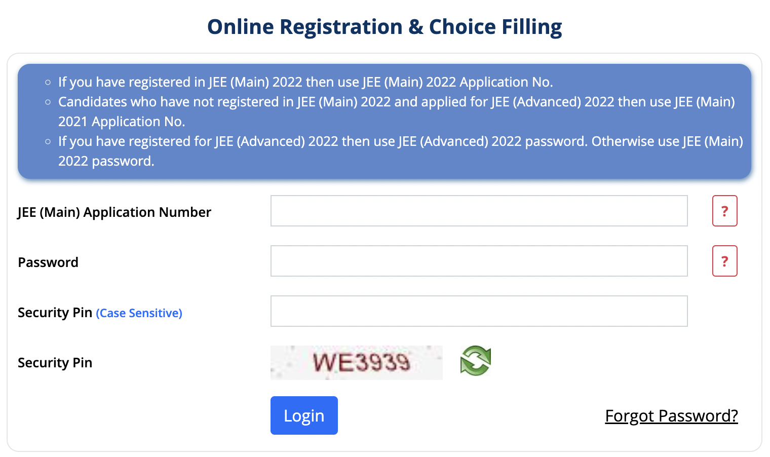This screenshot has height=457, width=770.
Task: Click the instruction starting 'Candidates who have not registered'
Action: 396,102
